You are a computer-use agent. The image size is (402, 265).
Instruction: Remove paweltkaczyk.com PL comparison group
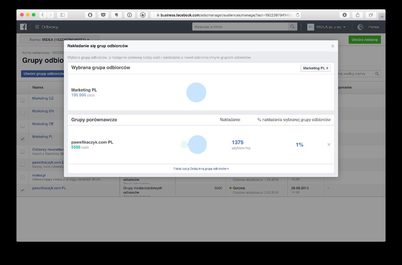329,145
